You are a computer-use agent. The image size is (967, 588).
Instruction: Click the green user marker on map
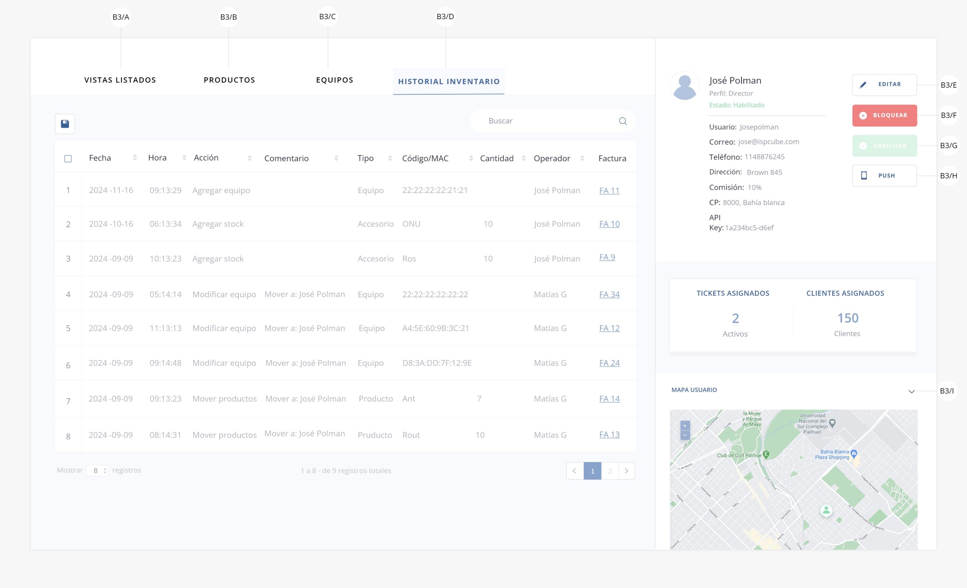tap(826, 510)
